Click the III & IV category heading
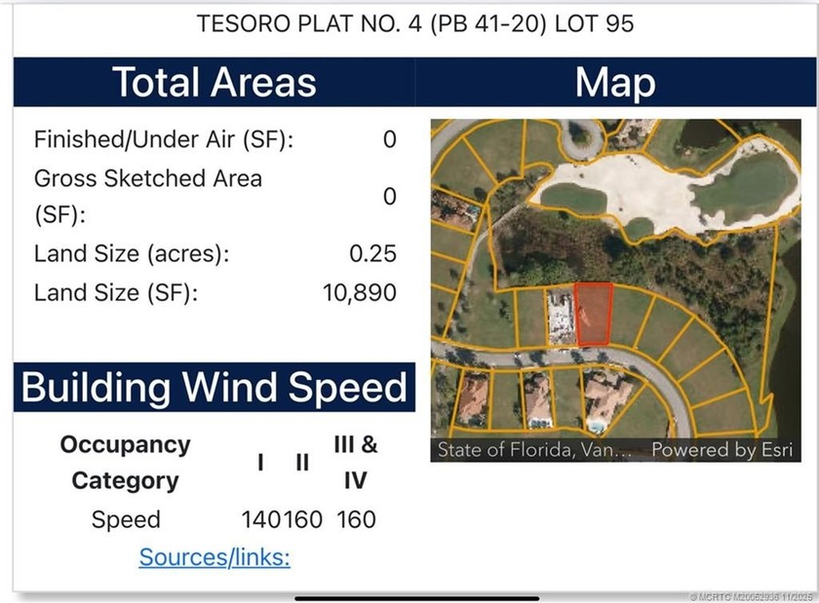Viewport: 819px width, 603px height. tap(356, 463)
